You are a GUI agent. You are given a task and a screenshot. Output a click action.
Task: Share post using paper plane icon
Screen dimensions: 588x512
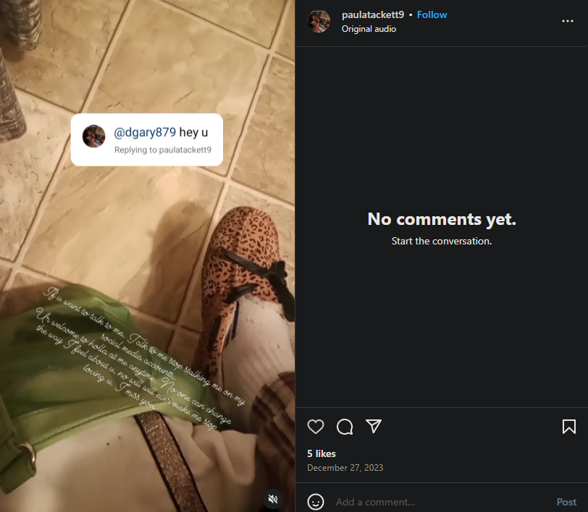(x=374, y=426)
